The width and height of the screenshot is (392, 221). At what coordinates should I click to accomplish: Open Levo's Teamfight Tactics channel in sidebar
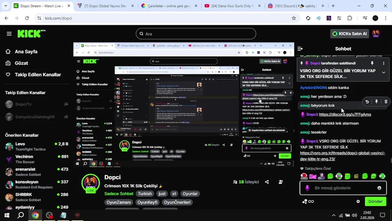37,146
